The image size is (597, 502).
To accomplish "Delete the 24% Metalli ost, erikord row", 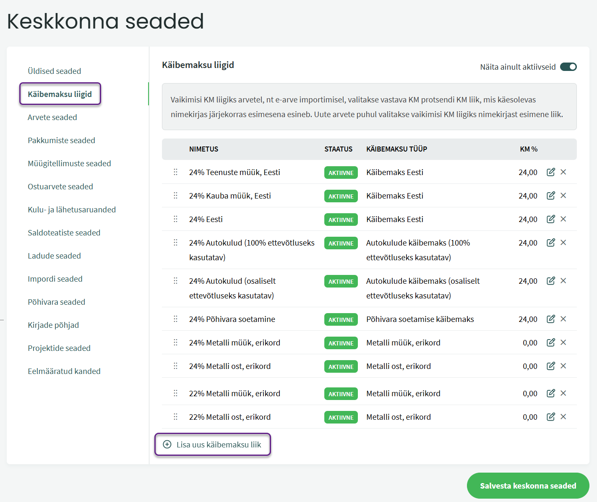I will [563, 366].
